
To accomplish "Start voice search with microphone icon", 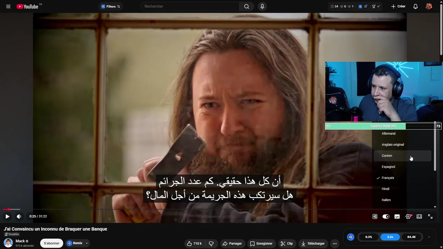I will (x=262, y=6).
